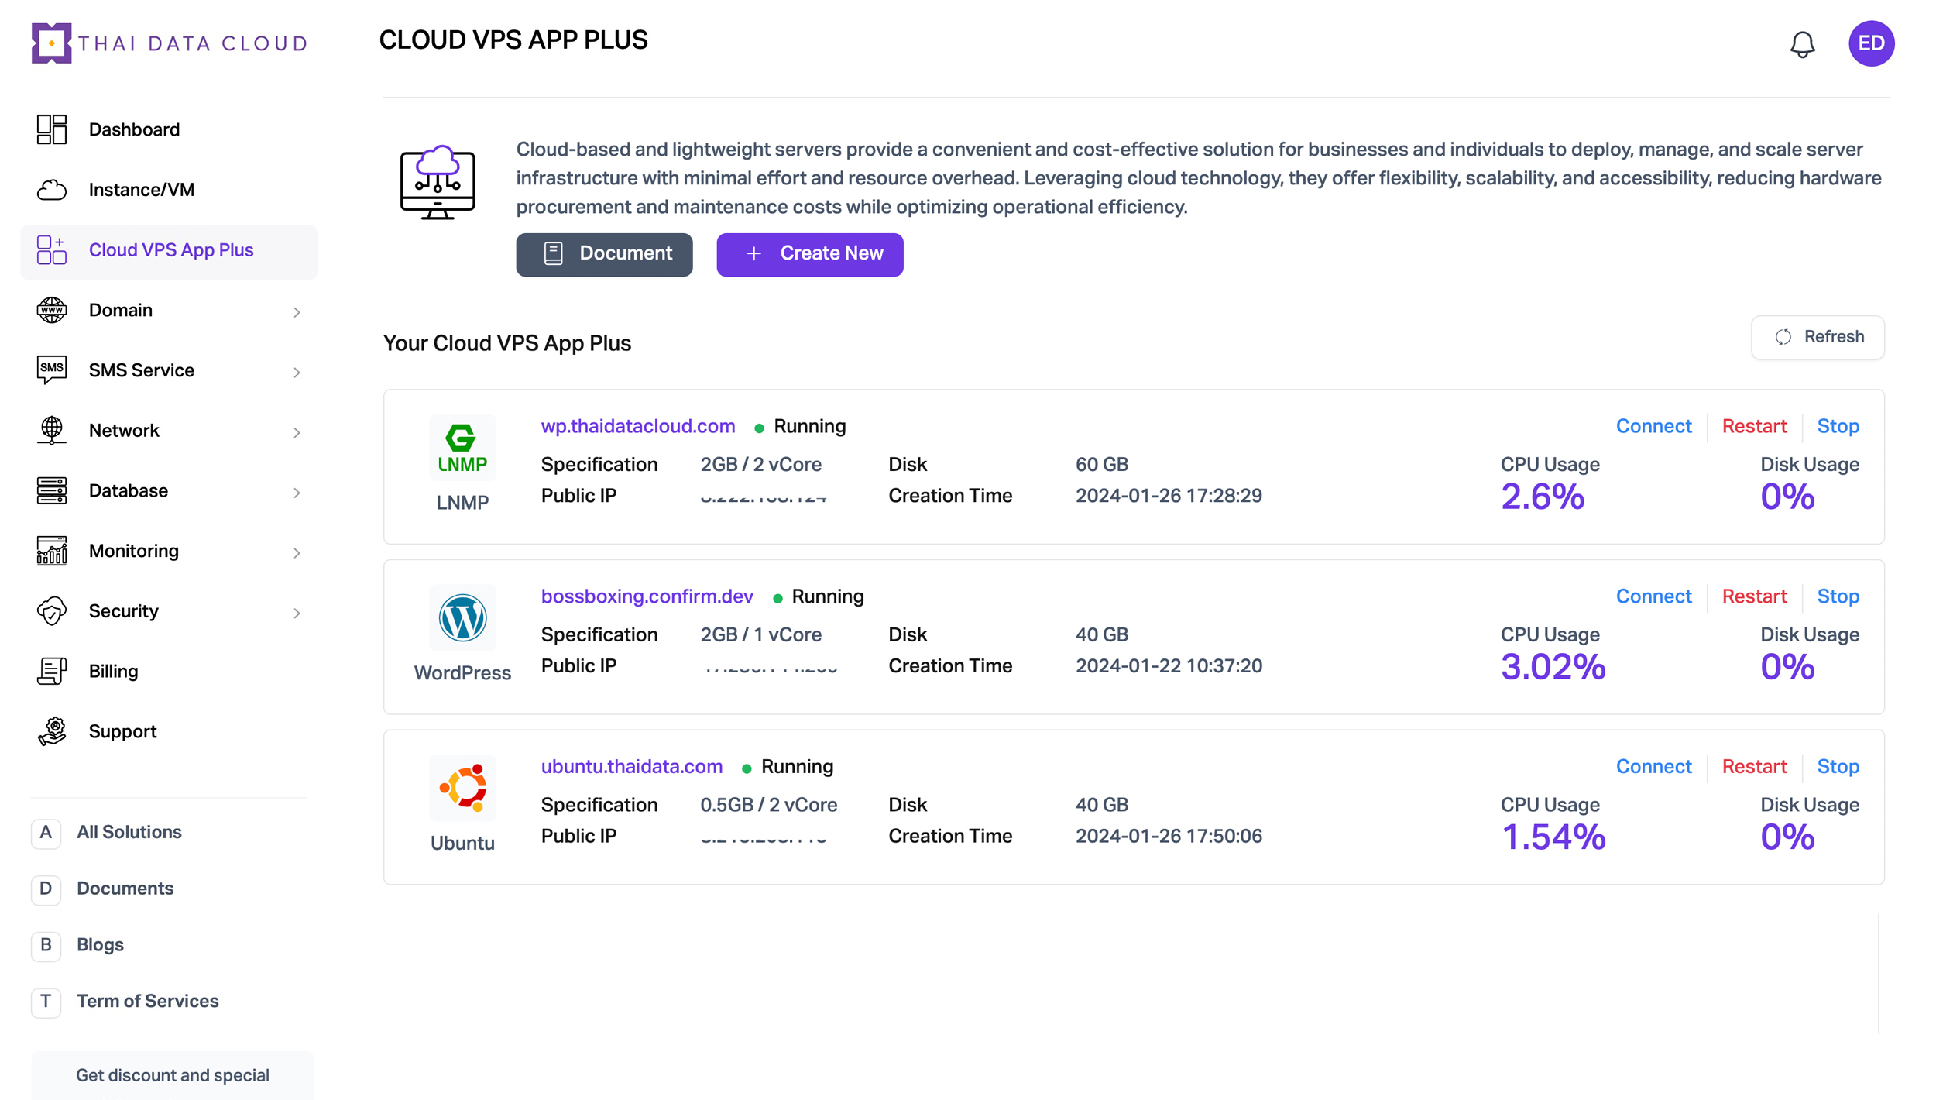Restart the ubuntu.thaidata.com server

point(1753,767)
